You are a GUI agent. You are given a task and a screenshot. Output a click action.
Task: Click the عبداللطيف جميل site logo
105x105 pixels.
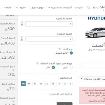pyautogui.click(x=99, y=8)
